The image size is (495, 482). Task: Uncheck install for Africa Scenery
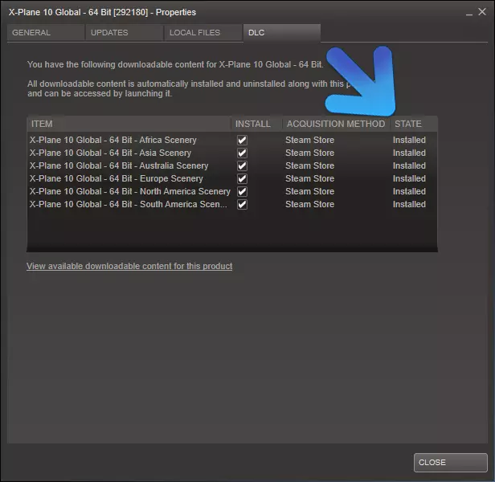click(242, 140)
